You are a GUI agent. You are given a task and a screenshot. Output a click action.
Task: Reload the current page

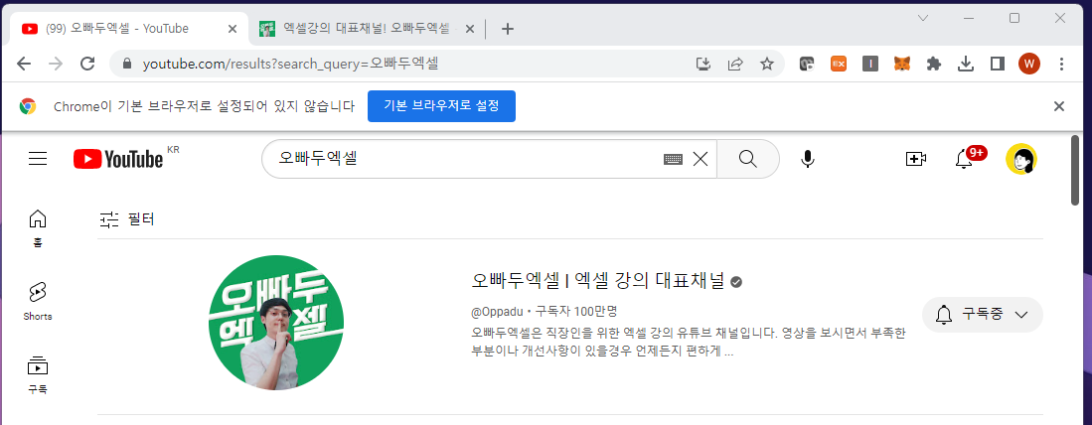(87, 64)
